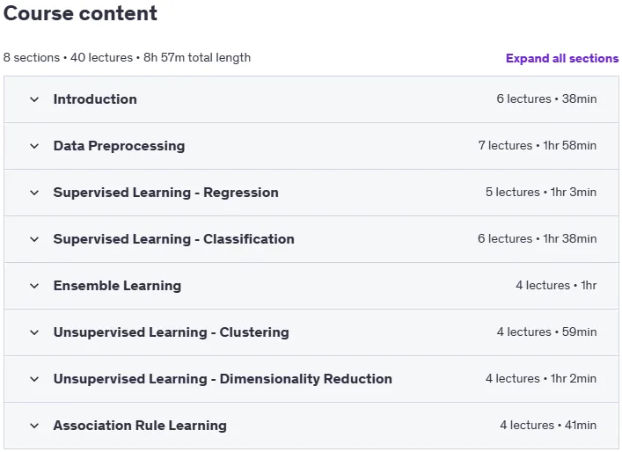This screenshot has height=452, width=622.
Task: Click the chevron icon beside Data Preprocessing
Action: pos(34,146)
